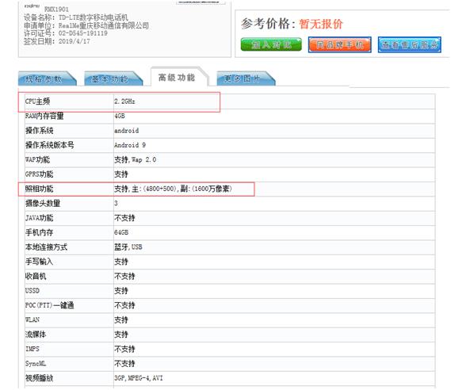Click the 4GB RAM value
This screenshot has height=390, width=451.
(120, 116)
